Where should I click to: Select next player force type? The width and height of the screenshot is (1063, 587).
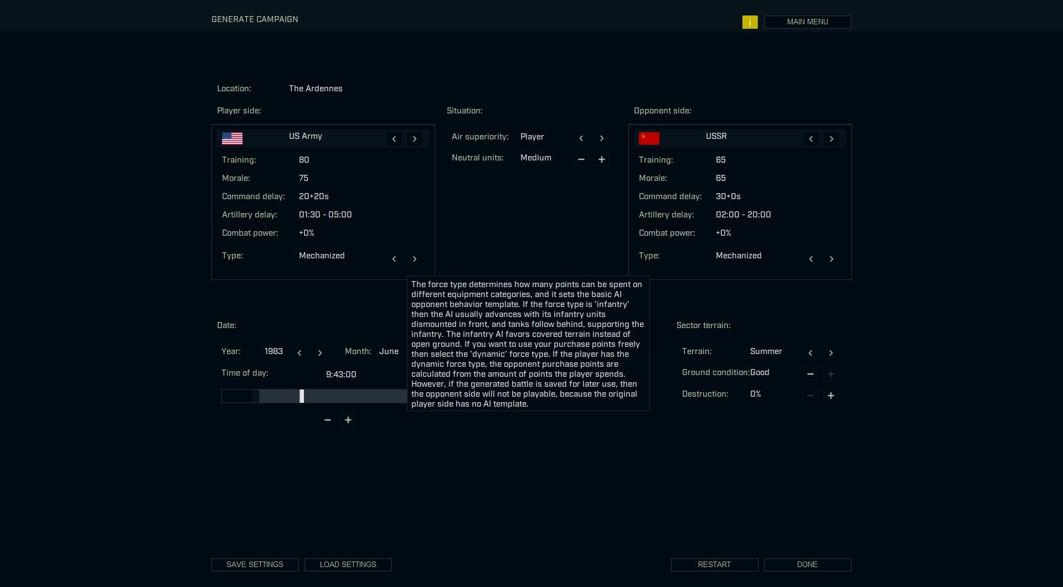click(x=415, y=259)
